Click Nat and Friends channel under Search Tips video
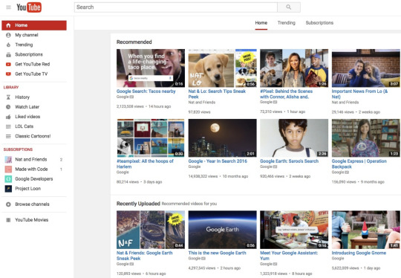 click(x=202, y=102)
